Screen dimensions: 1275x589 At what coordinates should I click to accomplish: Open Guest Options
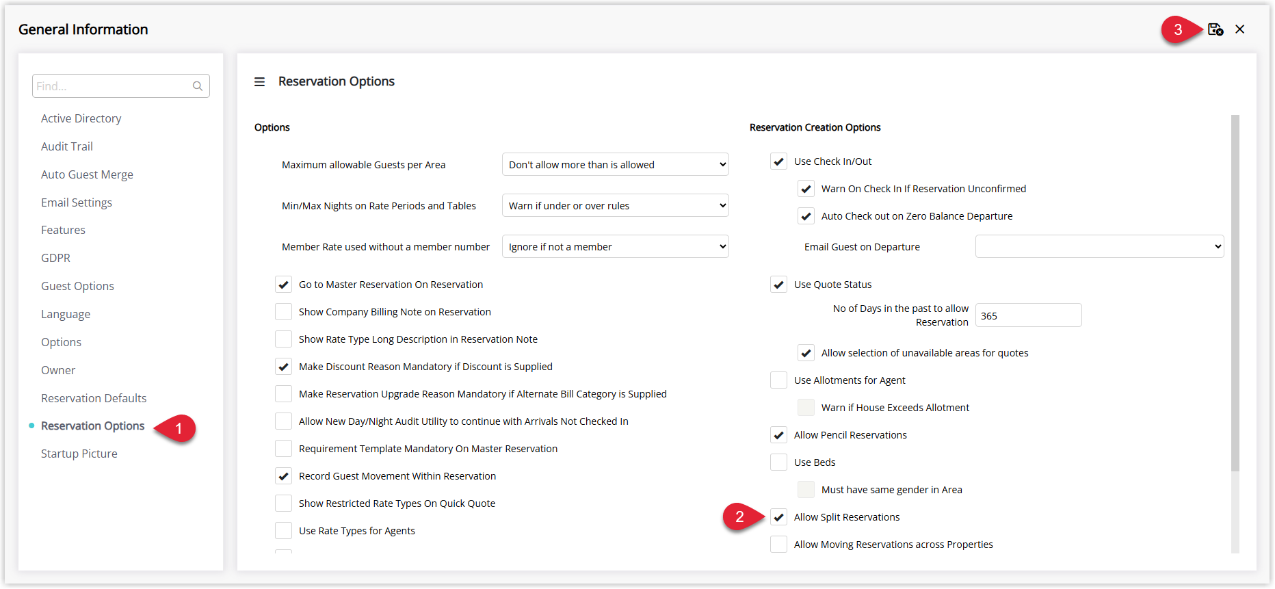coord(77,286)
